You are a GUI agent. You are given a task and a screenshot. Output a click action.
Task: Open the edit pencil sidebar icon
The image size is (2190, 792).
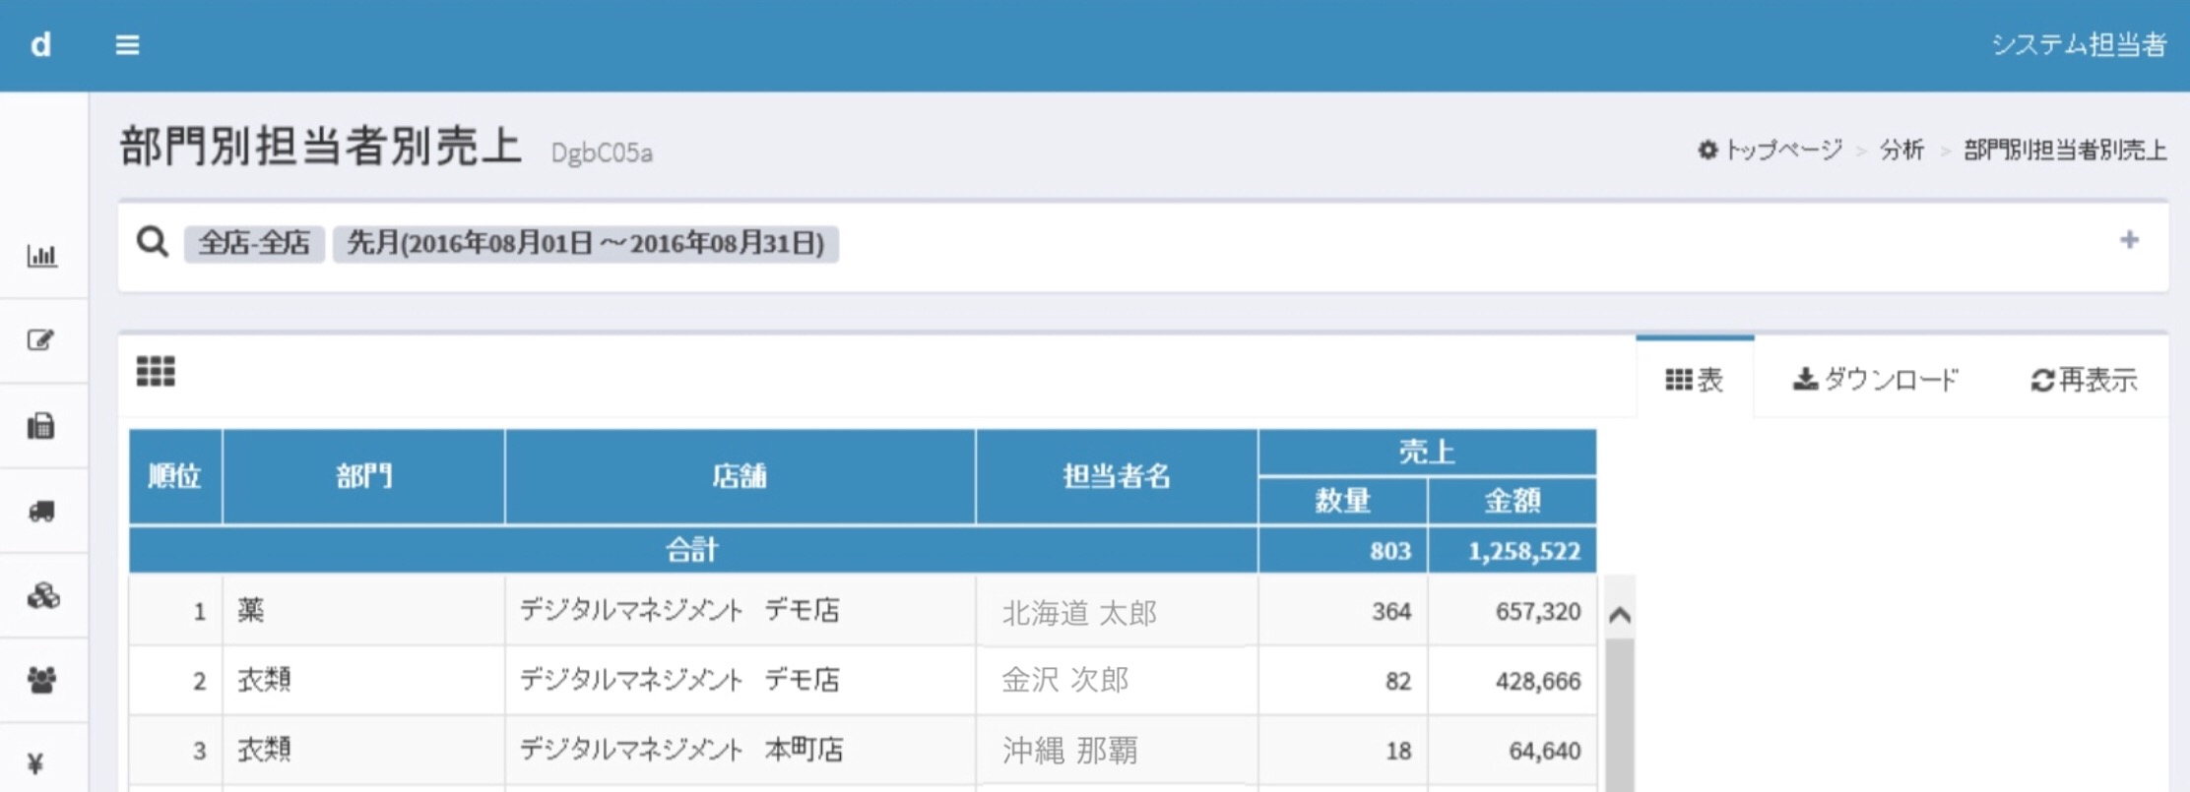coord(41,340)
